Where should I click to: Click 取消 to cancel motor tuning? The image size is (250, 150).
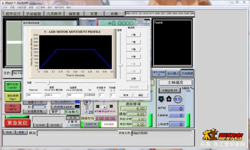126,95
